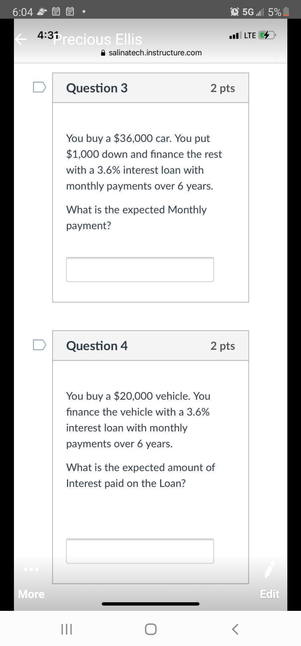Tap the Precious Ellis title text
This screenshot has height=646, width=301.
(x=98, y=39)
